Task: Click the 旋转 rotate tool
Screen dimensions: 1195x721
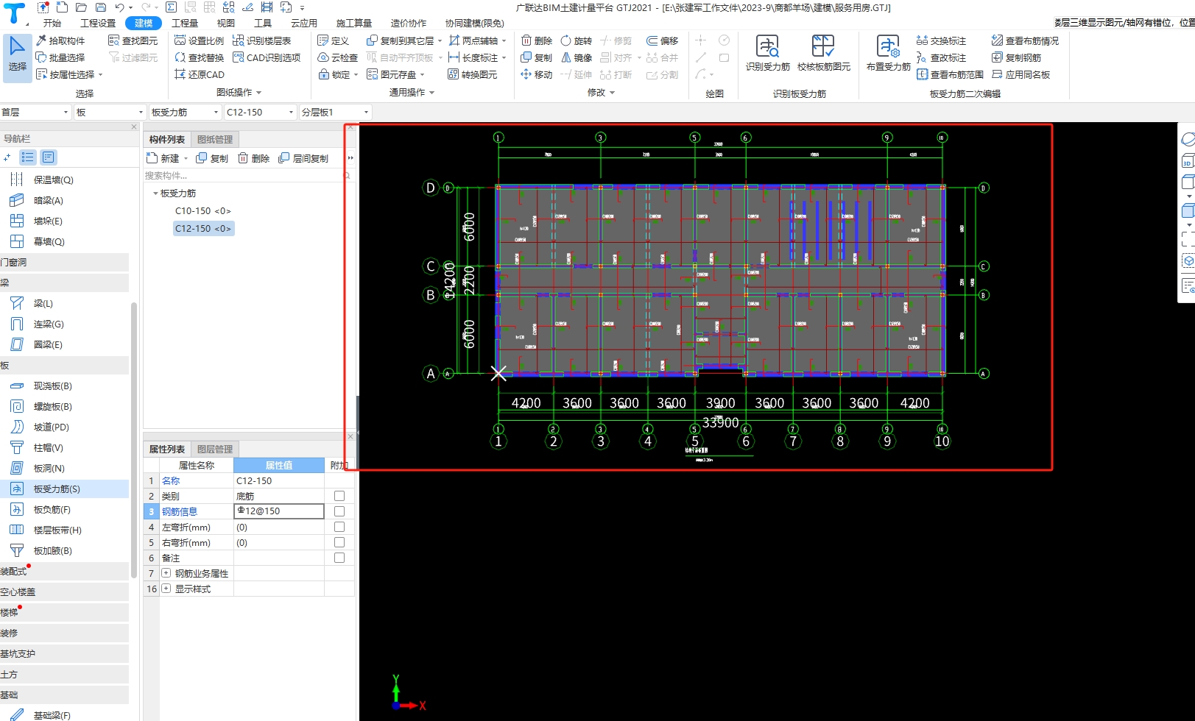Action: (577, 40)
